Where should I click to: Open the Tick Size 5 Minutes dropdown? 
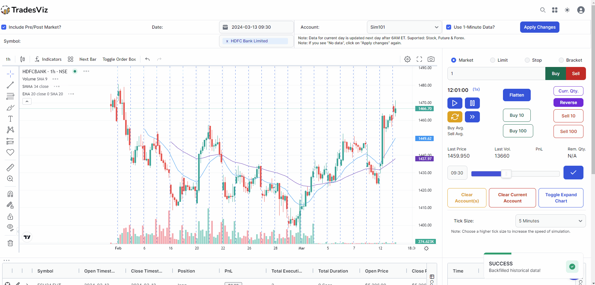coord(550,221)
